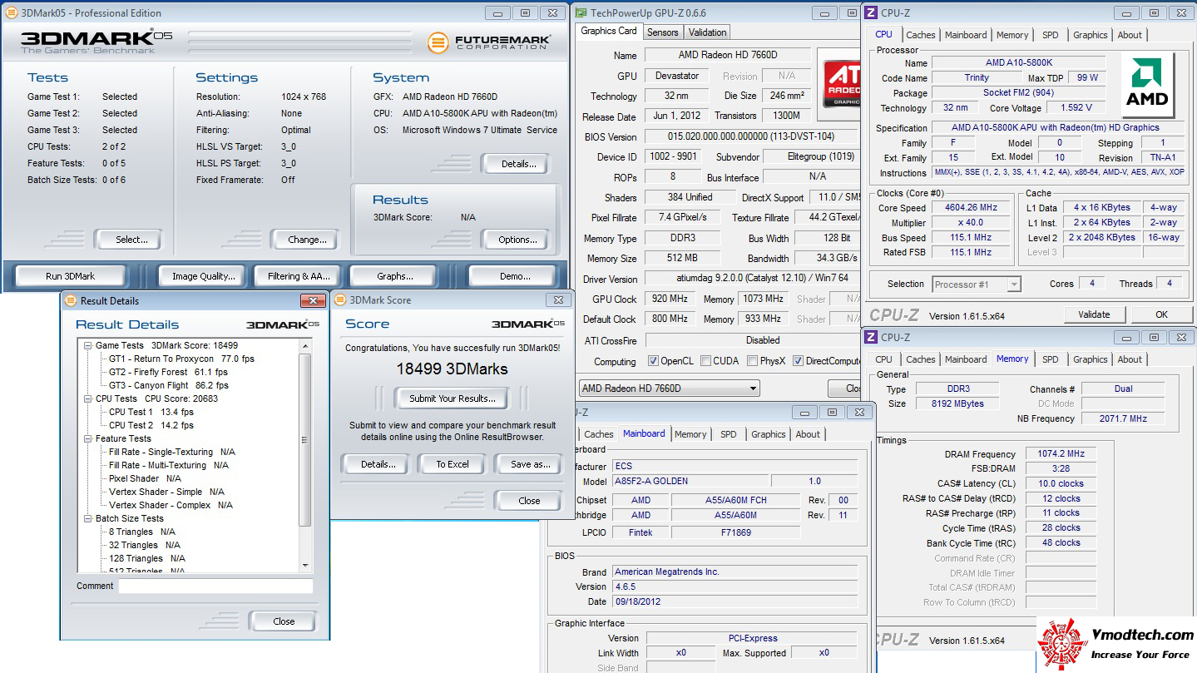
Task: Click the title bar icon of the CPU-Z window showing Timings
Action: coord(871,337)
